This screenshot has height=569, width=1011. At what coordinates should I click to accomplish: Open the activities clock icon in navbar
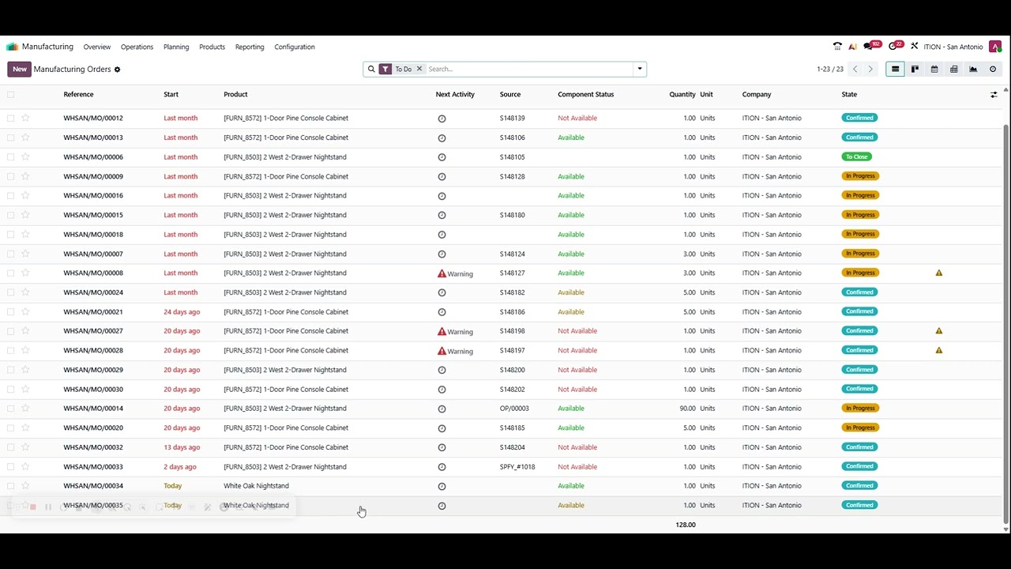(x=895, y=46)
